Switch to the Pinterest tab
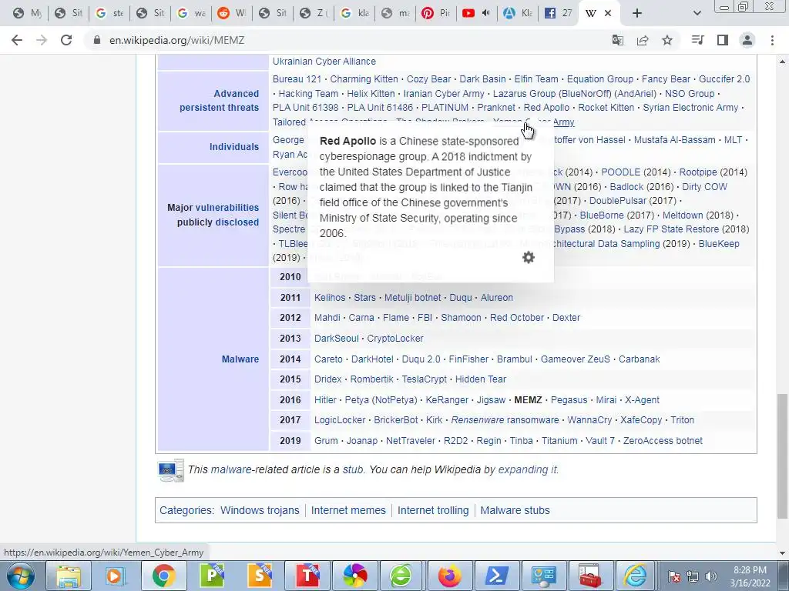789x591 pixels. pos(436,13)
